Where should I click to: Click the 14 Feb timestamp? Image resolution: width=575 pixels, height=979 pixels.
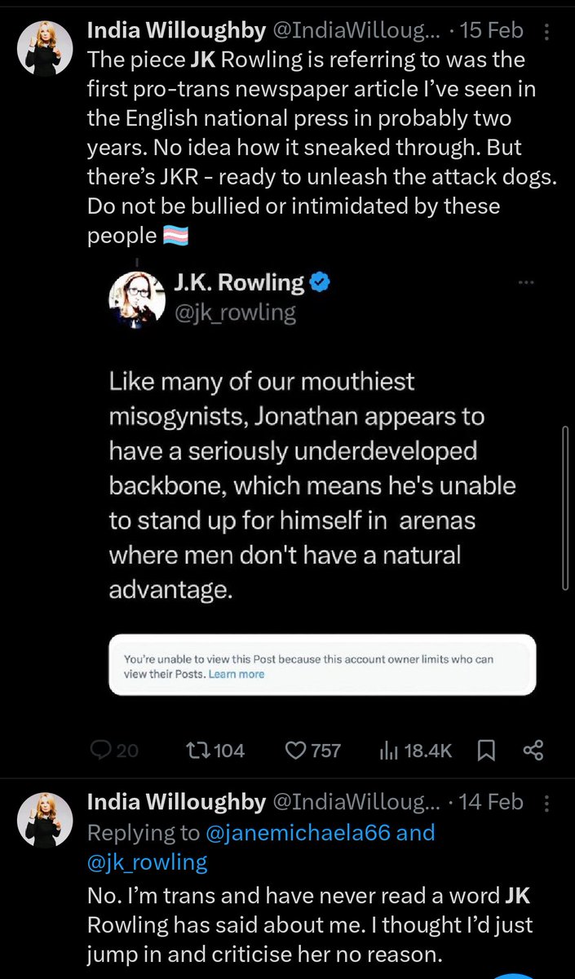[x=492, y=802]
